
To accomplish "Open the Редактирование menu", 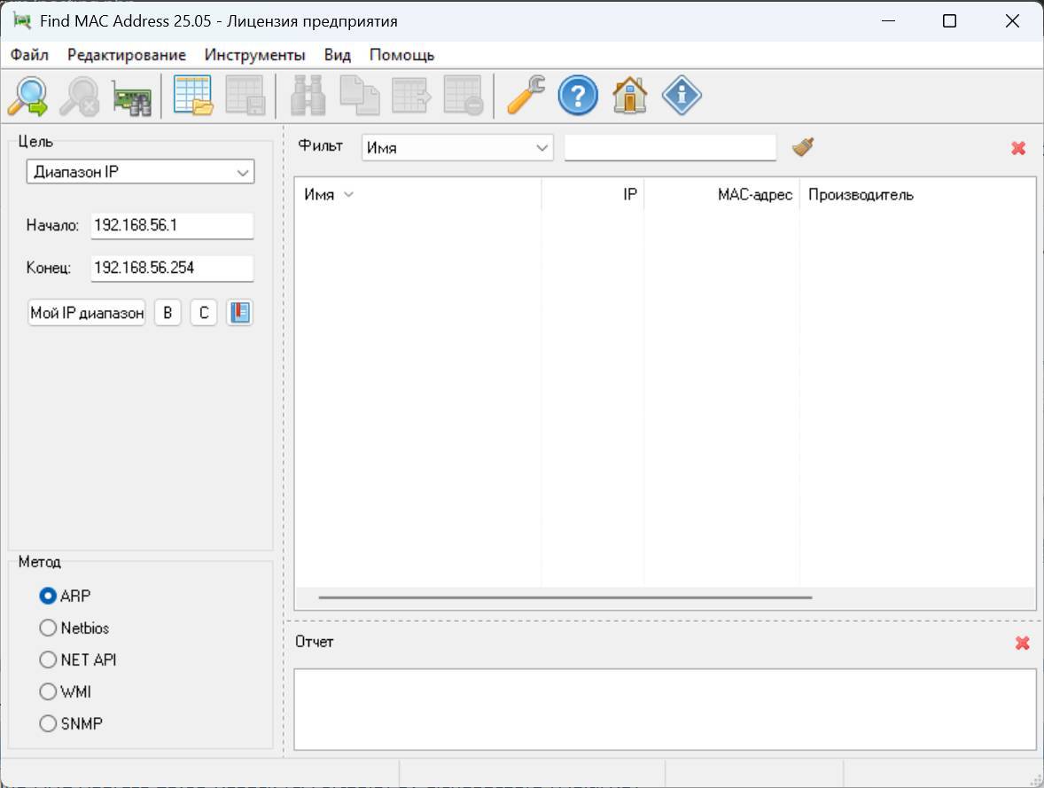I will coord(127,55).
